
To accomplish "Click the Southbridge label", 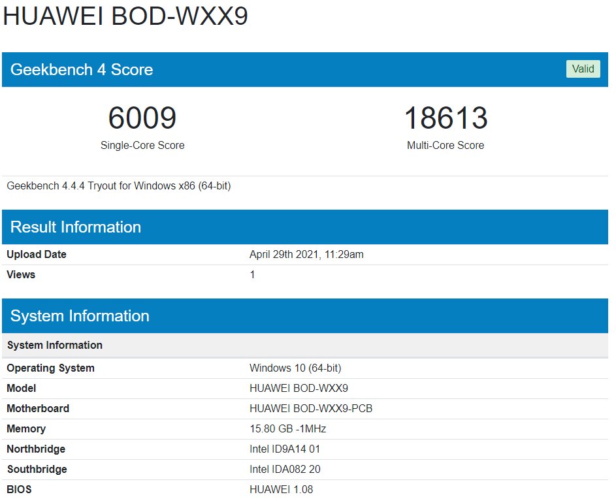I will tap(37, 469).
